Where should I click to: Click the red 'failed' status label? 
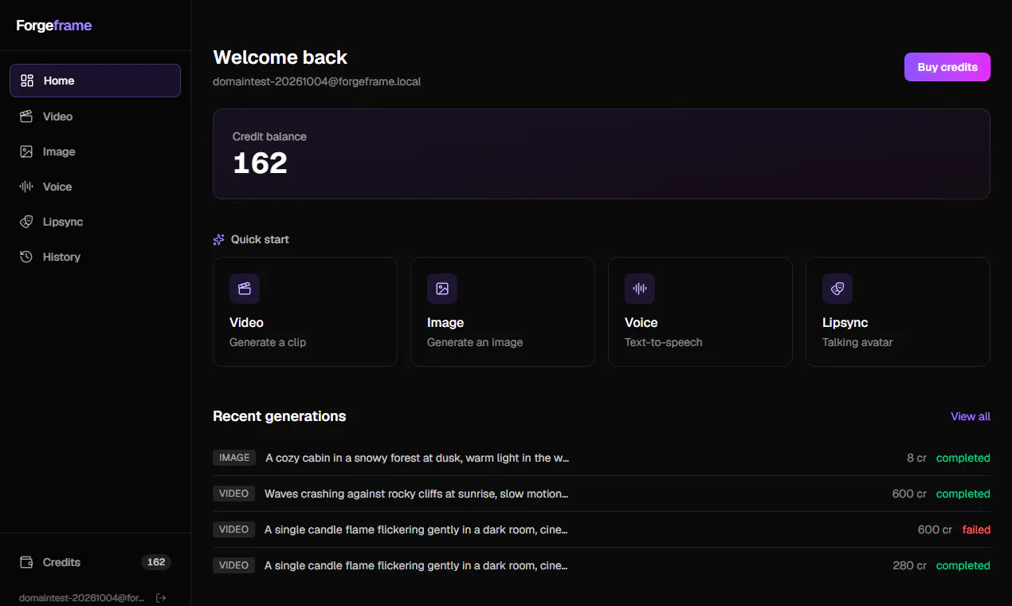(976, 529)
